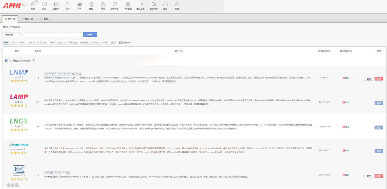Image resolution: width=387 pixels, height=189 pixels.
Task: Focus the software search text field
Action: tap(53, 35)
